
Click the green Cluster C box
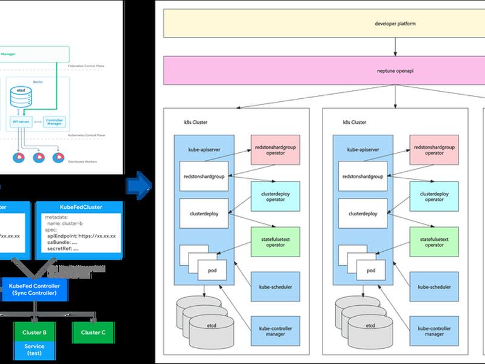93,332
